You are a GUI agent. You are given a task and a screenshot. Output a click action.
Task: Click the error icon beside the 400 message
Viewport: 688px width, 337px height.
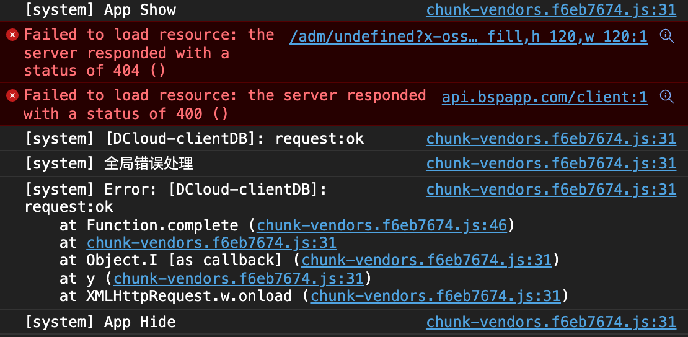pyautogui.click(x=12, y=95)
